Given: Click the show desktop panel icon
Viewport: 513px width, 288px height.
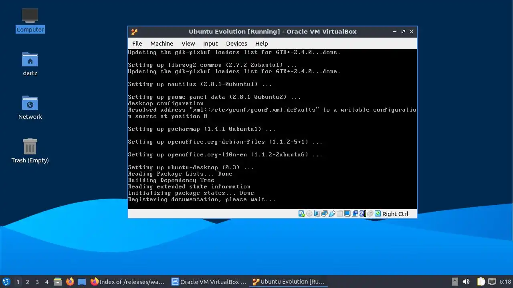Looking at the screenshot, I should (82, 282).
